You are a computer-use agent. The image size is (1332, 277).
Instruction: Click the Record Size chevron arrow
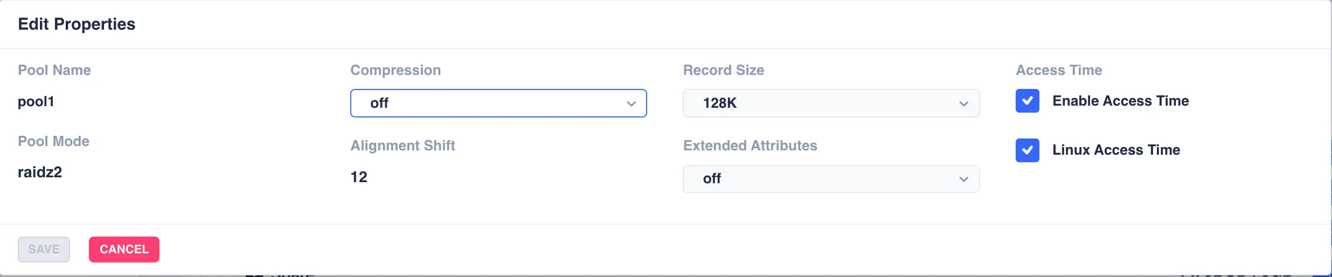963,103
